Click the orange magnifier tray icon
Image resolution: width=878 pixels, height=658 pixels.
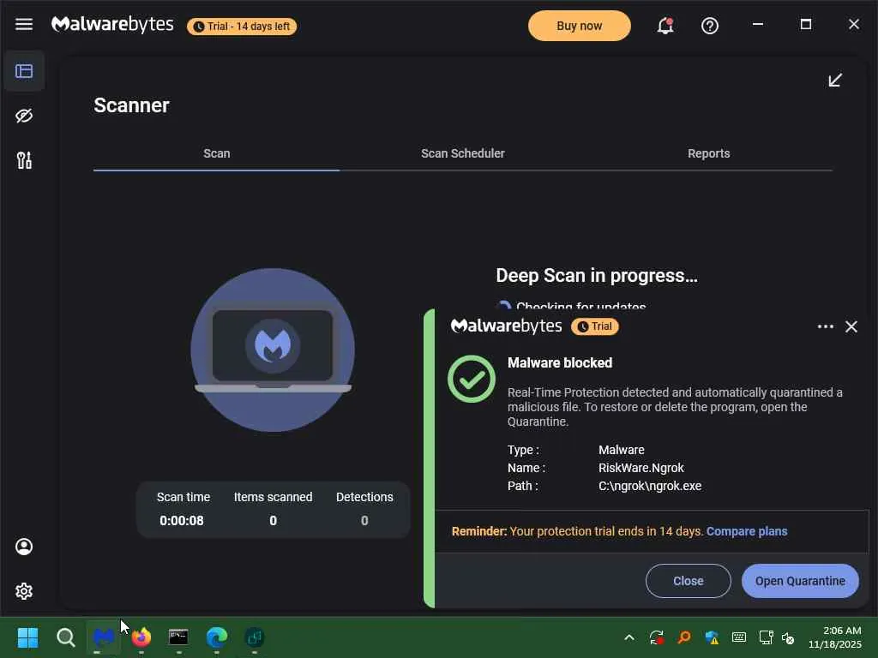(x=683, y=637)
